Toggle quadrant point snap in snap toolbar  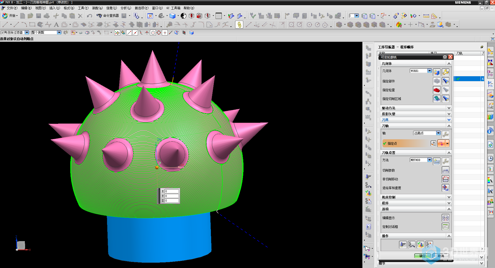coord(159,33)
